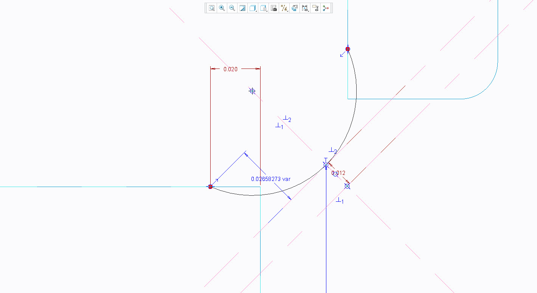Click the spin center nodes icon
Viewport: 537px width, 293px height.
pyautogui.click(x=326, y=8)
